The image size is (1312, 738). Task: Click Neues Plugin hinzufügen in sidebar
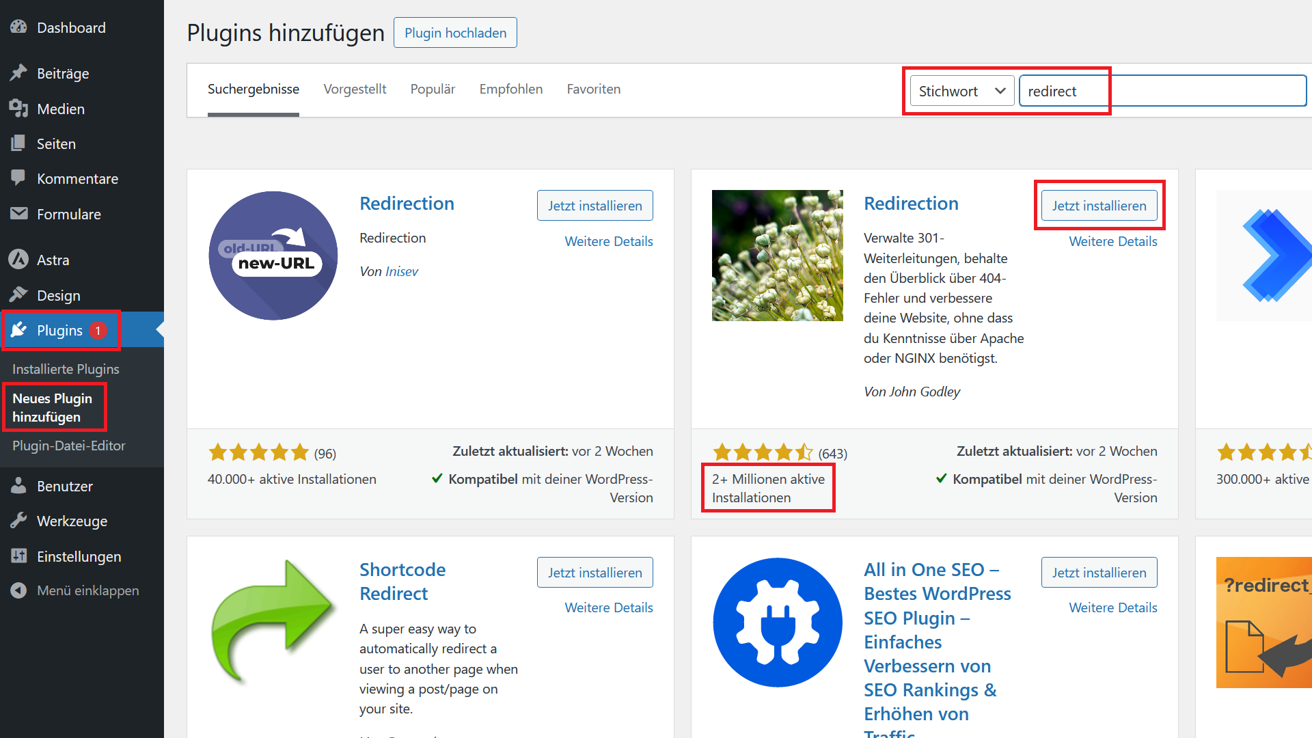point(50,407)
